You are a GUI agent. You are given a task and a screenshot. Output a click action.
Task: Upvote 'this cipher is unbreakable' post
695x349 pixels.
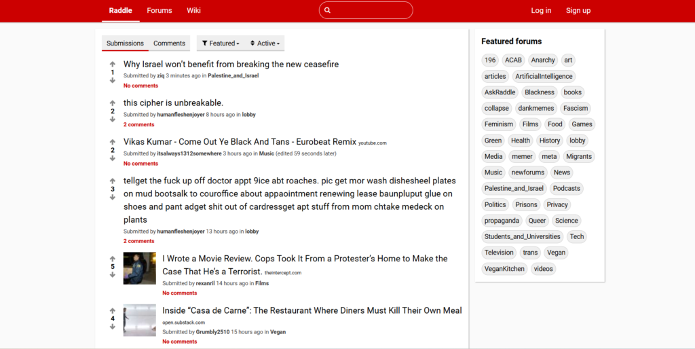(113, 103)
